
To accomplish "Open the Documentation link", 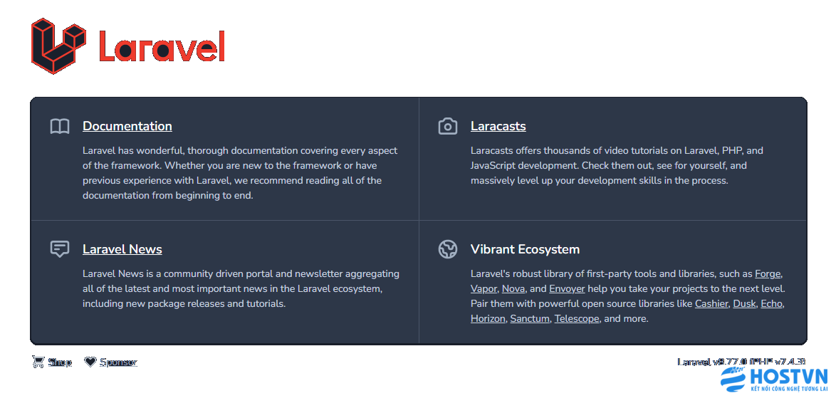I will (127, 126).
